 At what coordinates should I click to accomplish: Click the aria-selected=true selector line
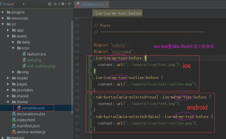click(152, 97)
